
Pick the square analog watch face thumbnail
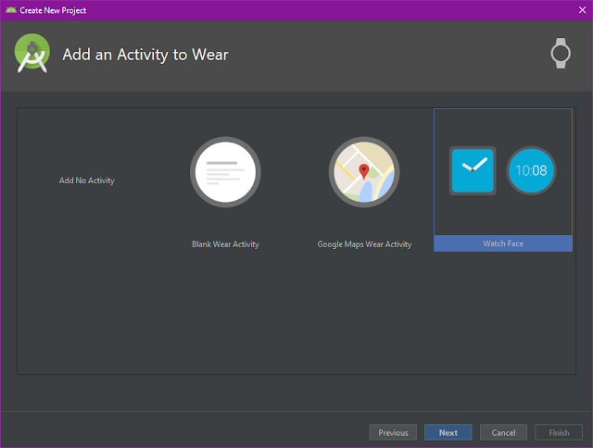[x=473, y=170]
